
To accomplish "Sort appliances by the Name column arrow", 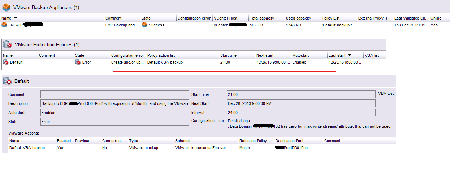I will [15, 18].
